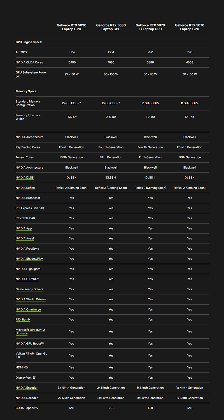Open the NVIDIA Broadcast link
This screenshot has width=224, height=420.
click(x=28, y=198)
